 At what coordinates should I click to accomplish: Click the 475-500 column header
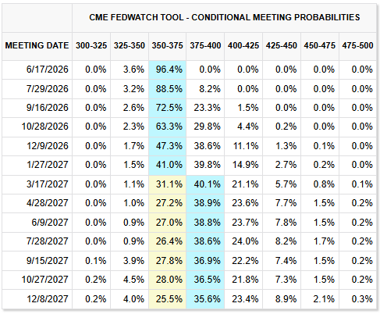pos(357,45)
